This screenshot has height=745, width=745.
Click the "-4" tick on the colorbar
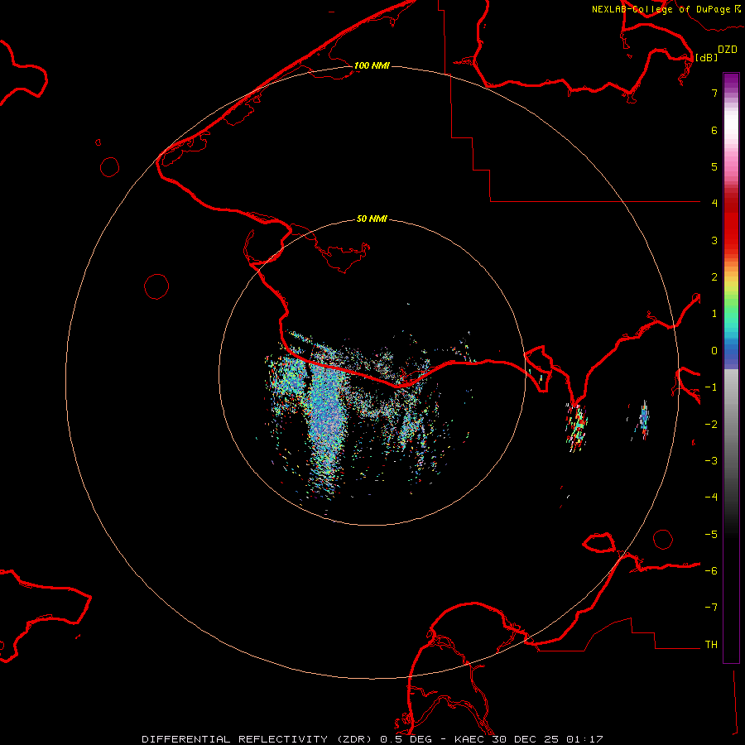click(x=711, y=497)
